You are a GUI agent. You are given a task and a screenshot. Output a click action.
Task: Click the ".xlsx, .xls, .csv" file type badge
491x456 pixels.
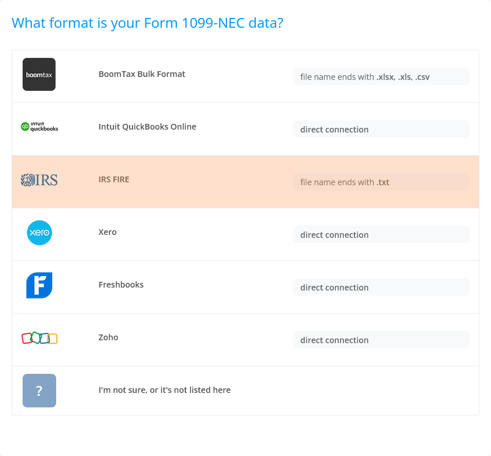pos(381,77)
